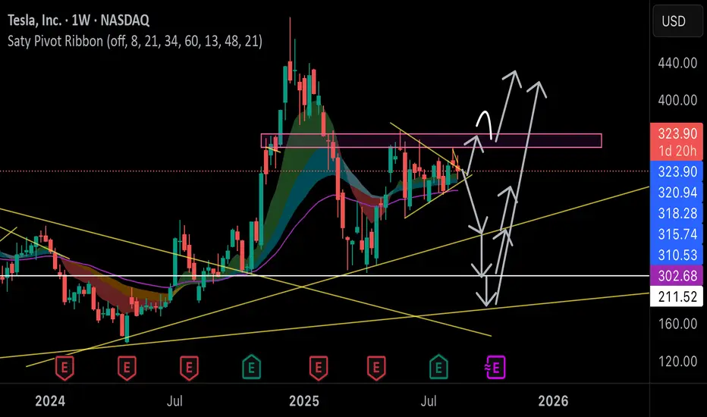707x417 pixels.
Task: Open the red earnings marker above the 2025 label
Action: pos(319,368)
